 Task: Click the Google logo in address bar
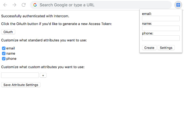[x=35, y=5]
